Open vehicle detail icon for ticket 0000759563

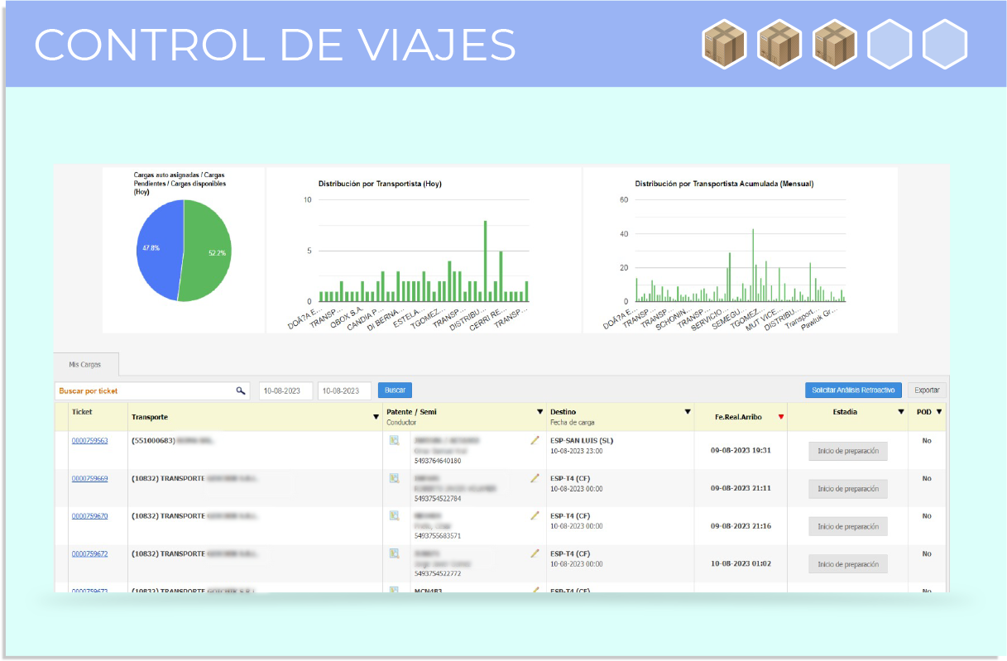395,441
